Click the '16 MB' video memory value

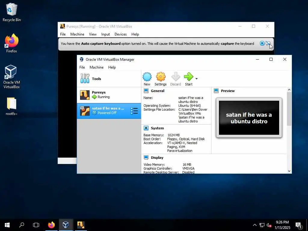187,165
